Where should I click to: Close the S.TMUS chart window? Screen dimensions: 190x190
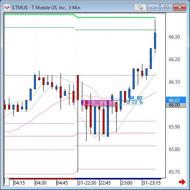tap(180, 7)
